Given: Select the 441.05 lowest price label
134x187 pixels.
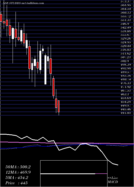Looking at the screenshot, I should (x=126, y=113).
